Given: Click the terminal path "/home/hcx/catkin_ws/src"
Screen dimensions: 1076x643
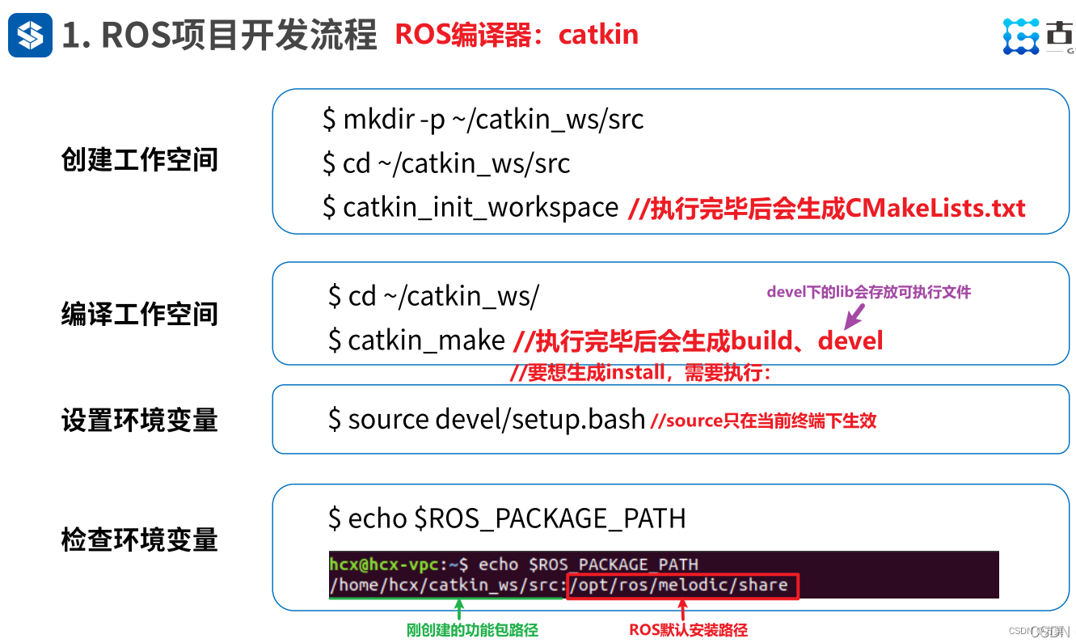Looking at the screenshot, I should (445, 585).
